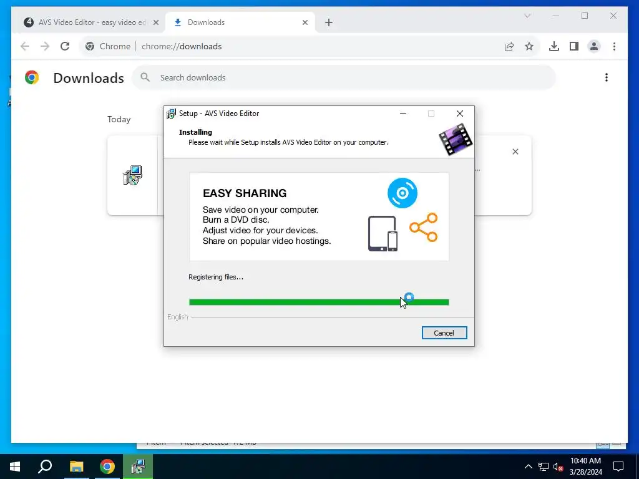The height and width of the screenshot is (479, 639).
Task: Select the Downloads tab in Chrome
Action: click(240, 22)
